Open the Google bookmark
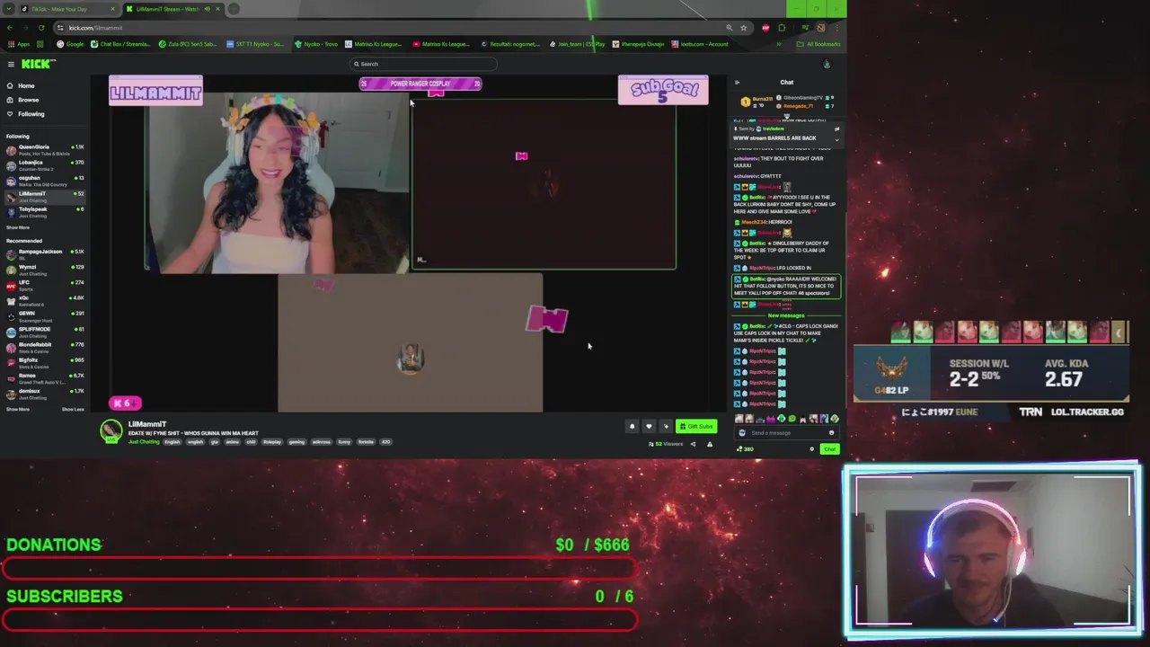 (70, 44)
